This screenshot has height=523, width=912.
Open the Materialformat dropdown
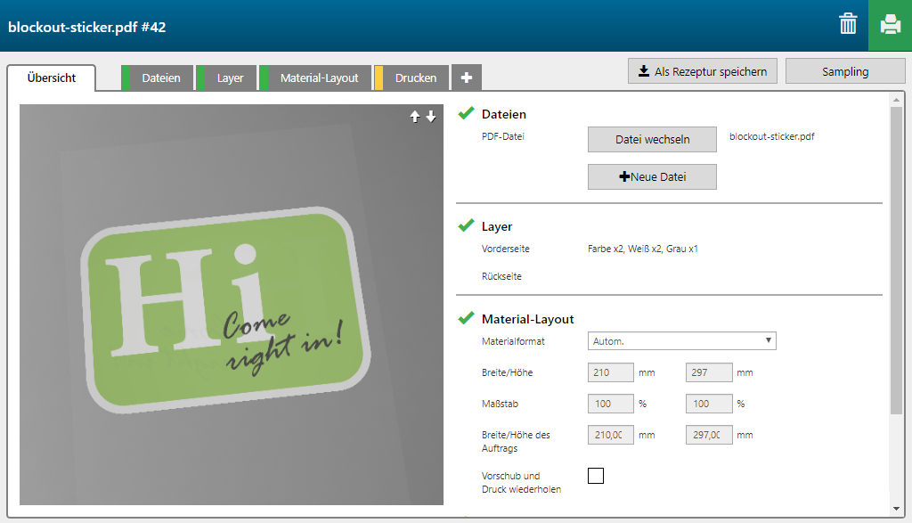coord(681,340)
